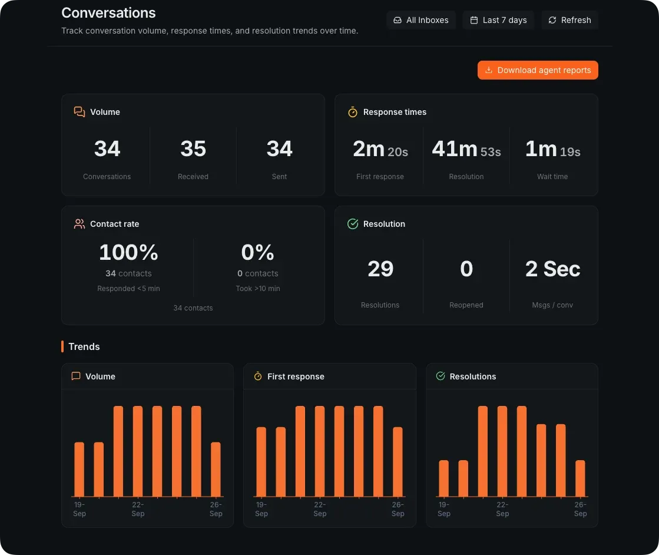Click the 35 Received value
This screenshot has width=659, height=555.
tap(193, 148)
